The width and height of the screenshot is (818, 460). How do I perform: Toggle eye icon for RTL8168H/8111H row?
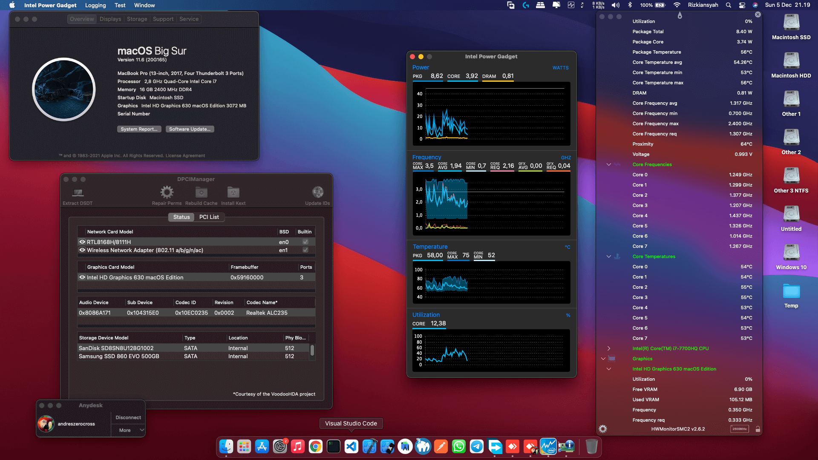click(x=82, y=242)
